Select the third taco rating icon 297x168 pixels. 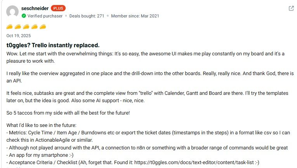pyautogui.click(x=26, y=26)
